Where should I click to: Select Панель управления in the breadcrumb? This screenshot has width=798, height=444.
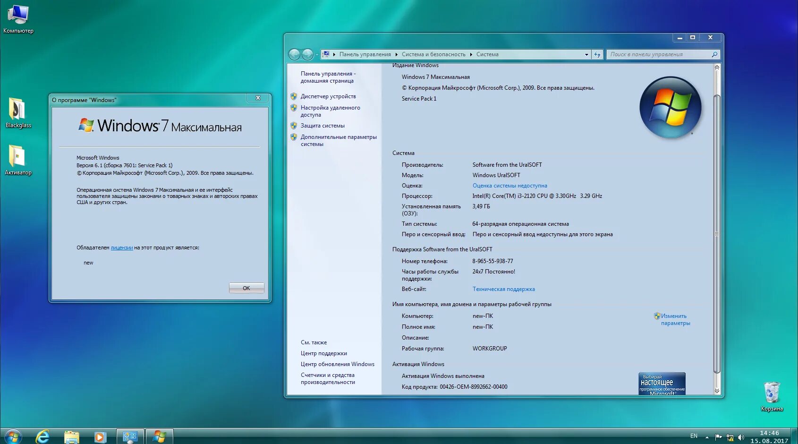pos(365,54)
